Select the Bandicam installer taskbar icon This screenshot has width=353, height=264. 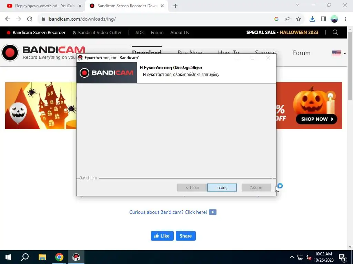pos(76,257)
